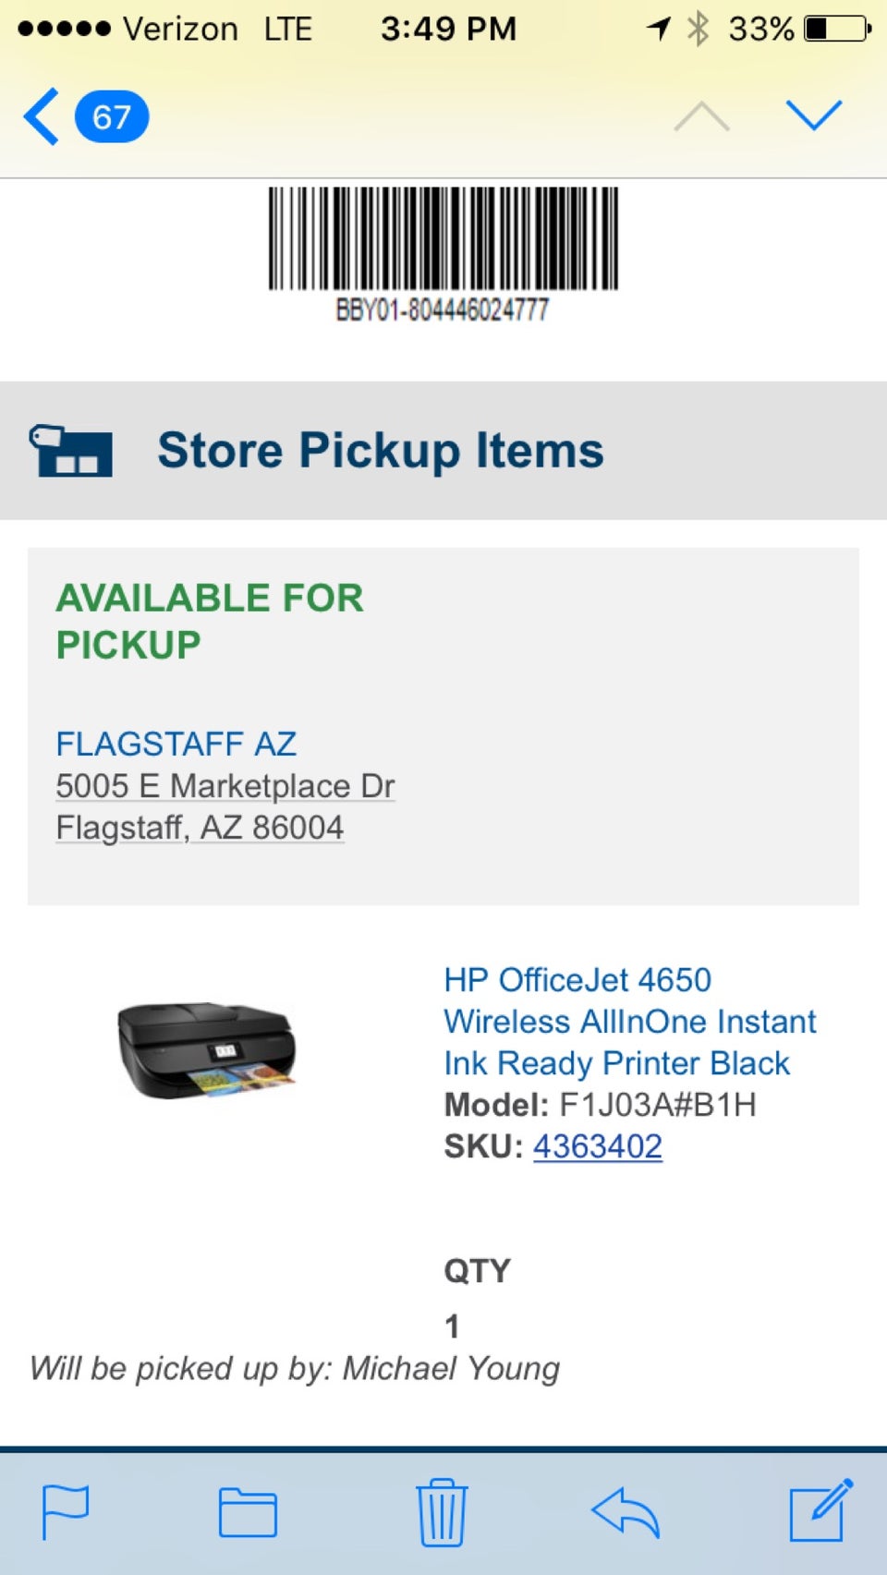Tap the 3:49 PM status bar clock

(448, 29)
